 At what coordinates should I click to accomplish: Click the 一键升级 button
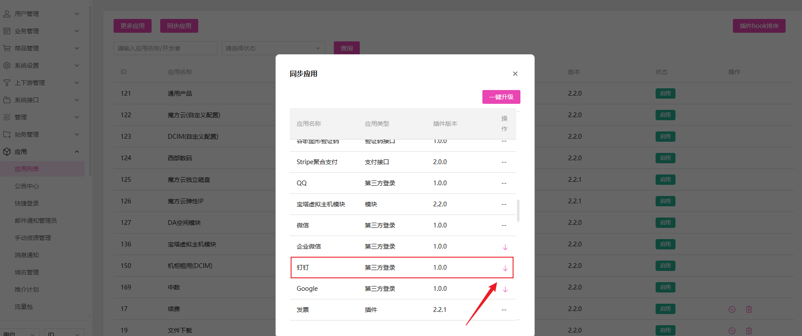coord(501,97)
